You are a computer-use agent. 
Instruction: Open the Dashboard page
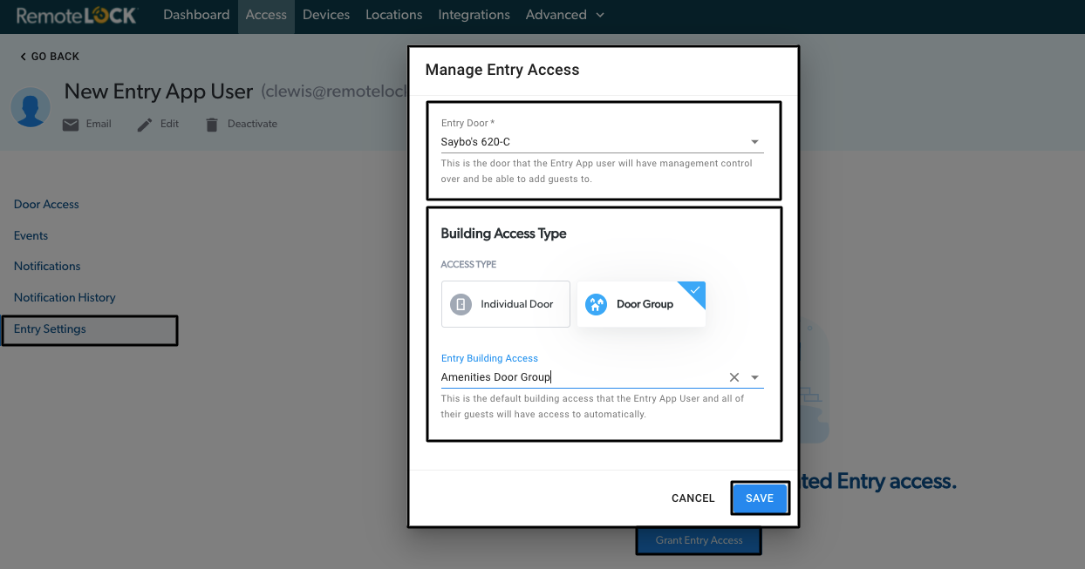(x=196, y=15)
